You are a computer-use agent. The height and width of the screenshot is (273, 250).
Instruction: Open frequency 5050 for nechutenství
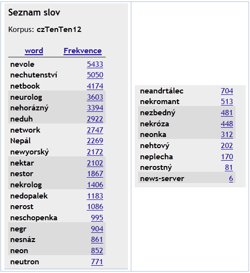95,75
